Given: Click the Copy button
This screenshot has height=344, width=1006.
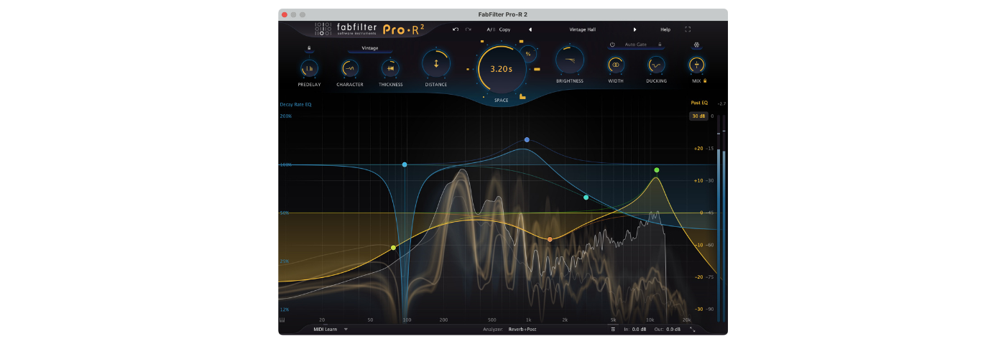Looking at the screenshot, I should tap(504, 29).
